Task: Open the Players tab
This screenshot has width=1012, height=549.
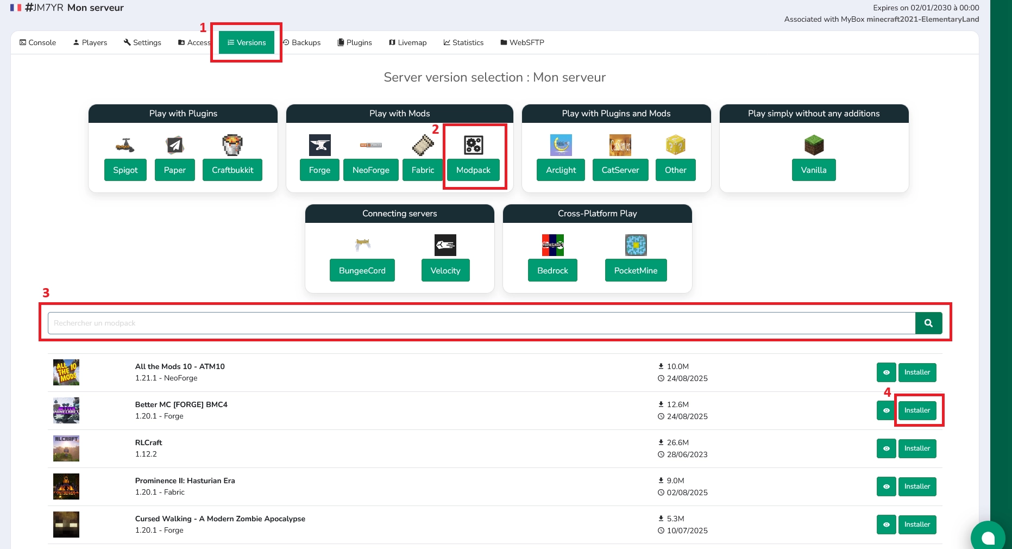Action: [90, 42]
